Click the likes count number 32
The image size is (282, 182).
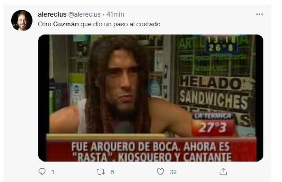173,172
